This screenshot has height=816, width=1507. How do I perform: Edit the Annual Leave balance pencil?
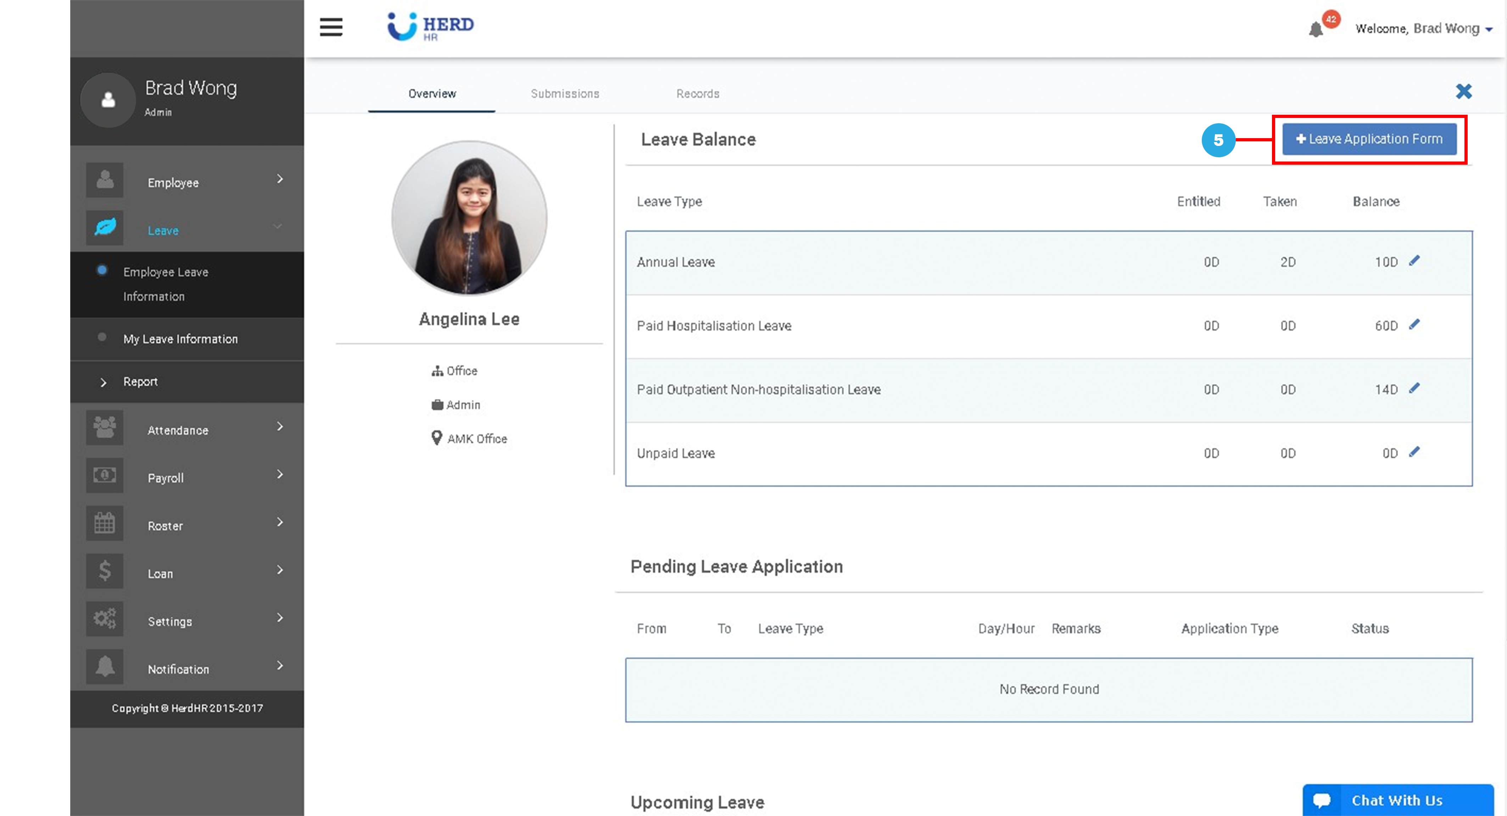pos(1414,261)
